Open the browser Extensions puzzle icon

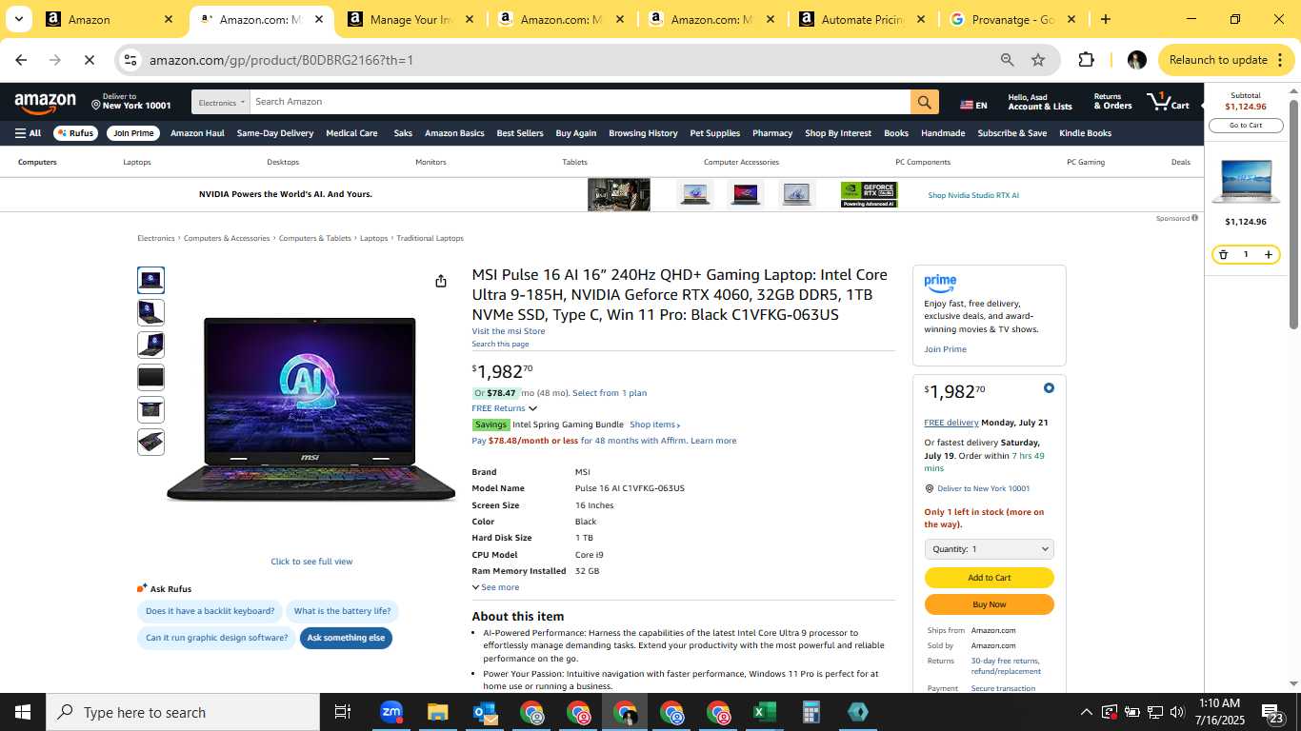point(1086,60)
